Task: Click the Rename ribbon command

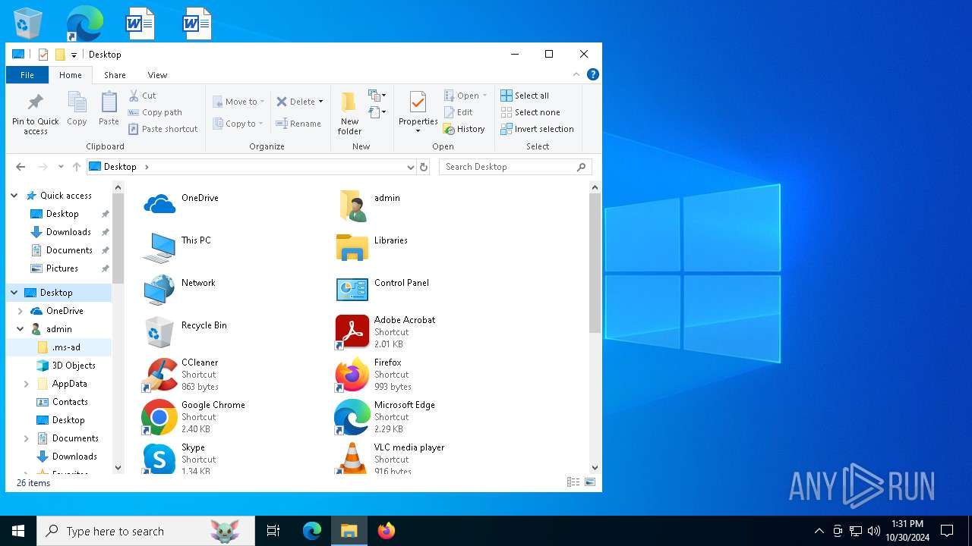Action: pyautogui.click(x=298, y=124)
